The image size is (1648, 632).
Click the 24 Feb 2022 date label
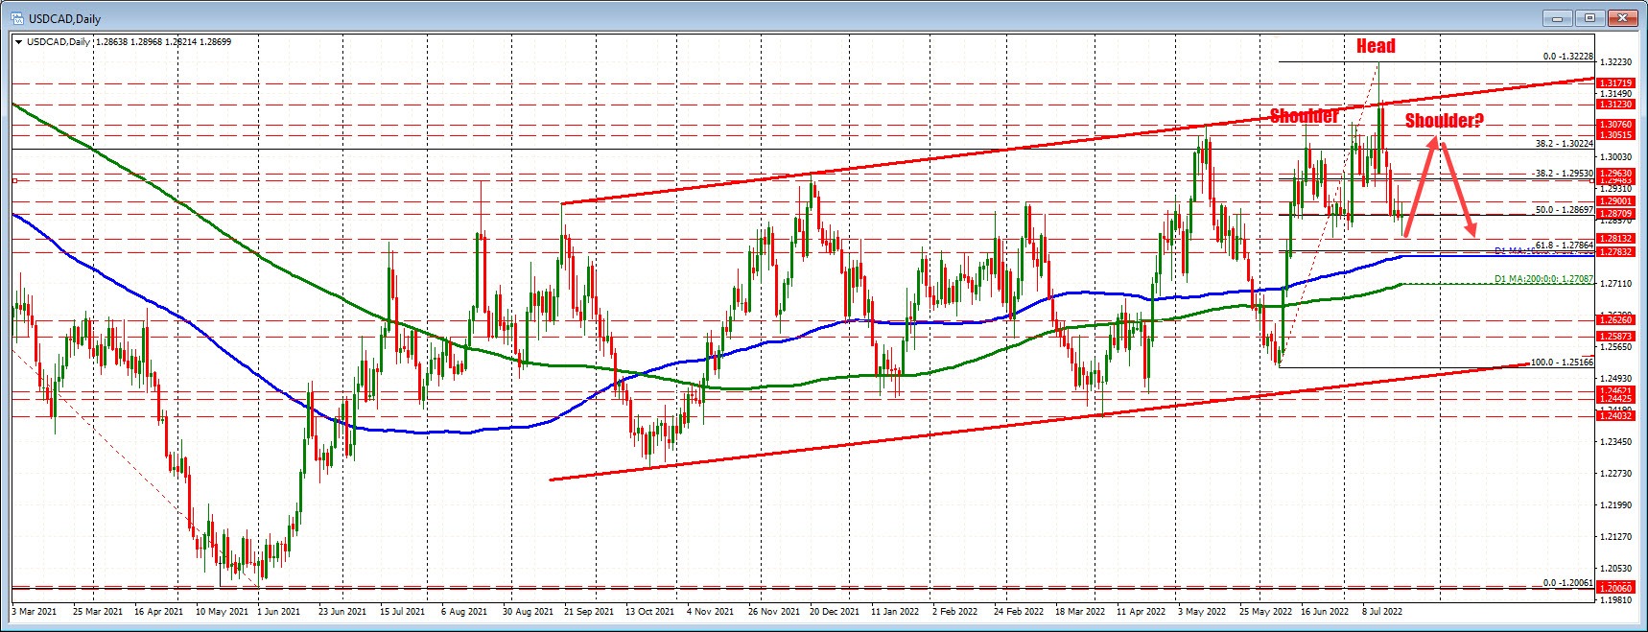1019,611
